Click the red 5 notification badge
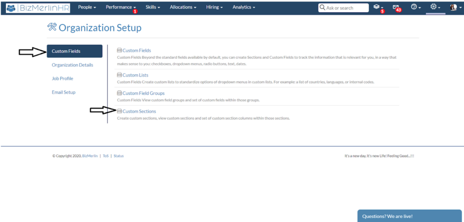This screenshot has height=222, width=464. click(382, 11)
